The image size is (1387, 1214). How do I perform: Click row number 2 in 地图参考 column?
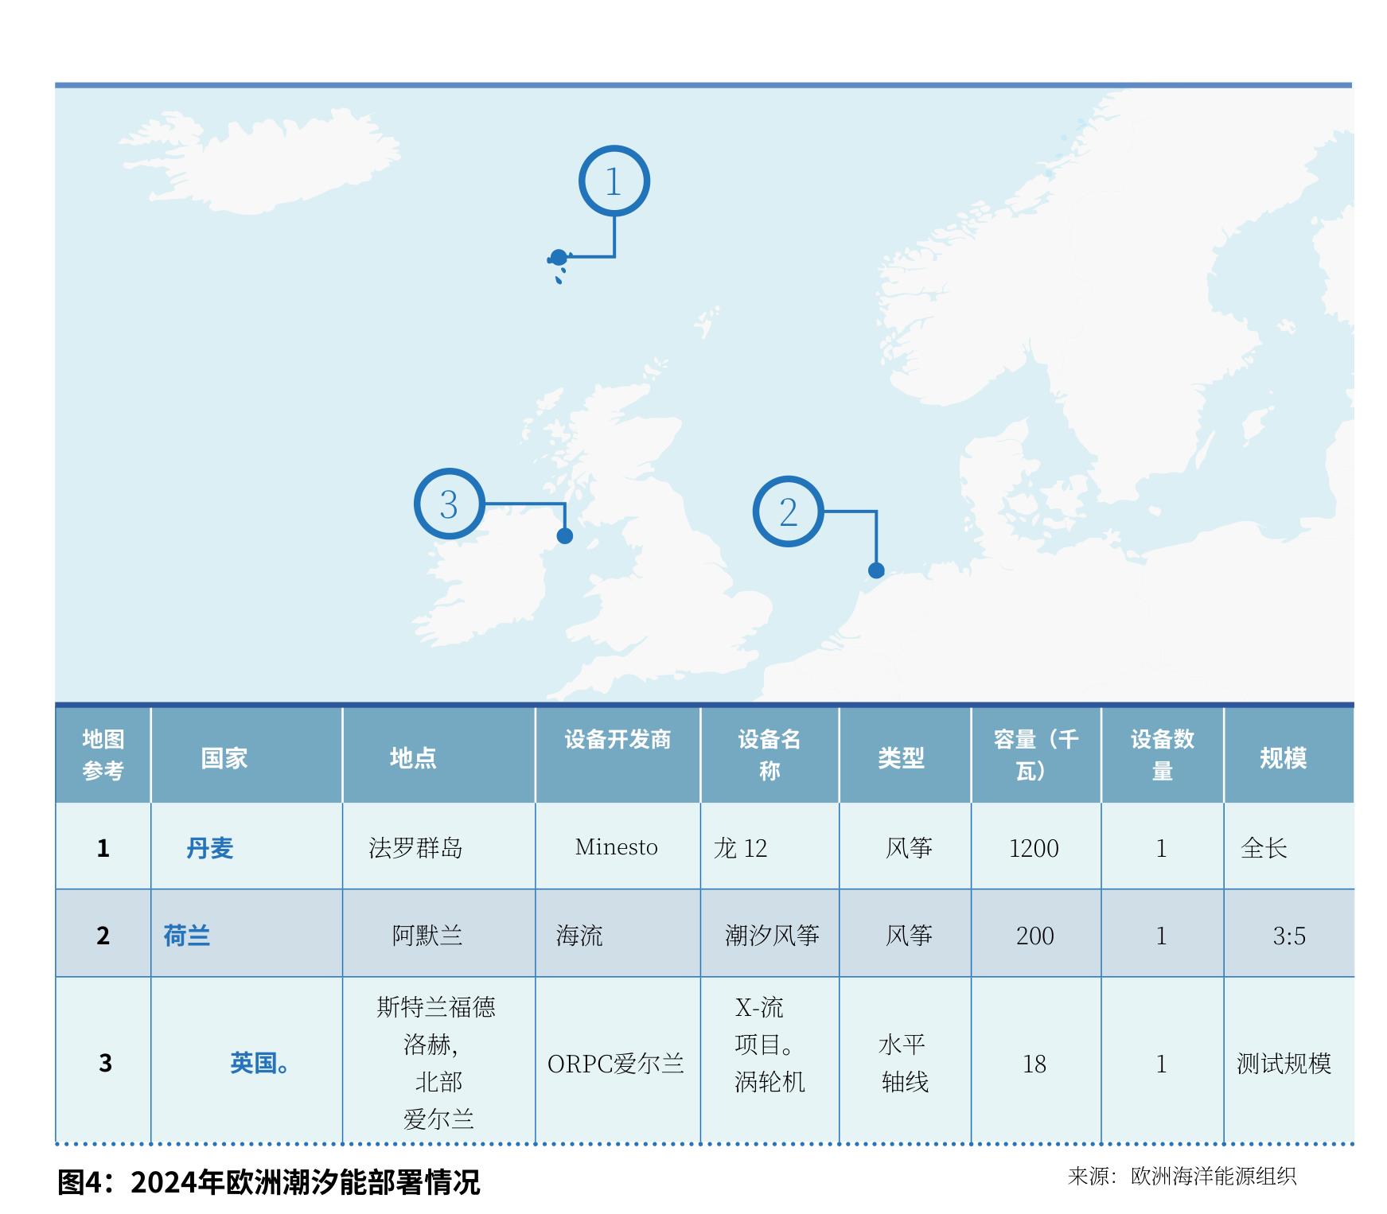pos(103,936)
